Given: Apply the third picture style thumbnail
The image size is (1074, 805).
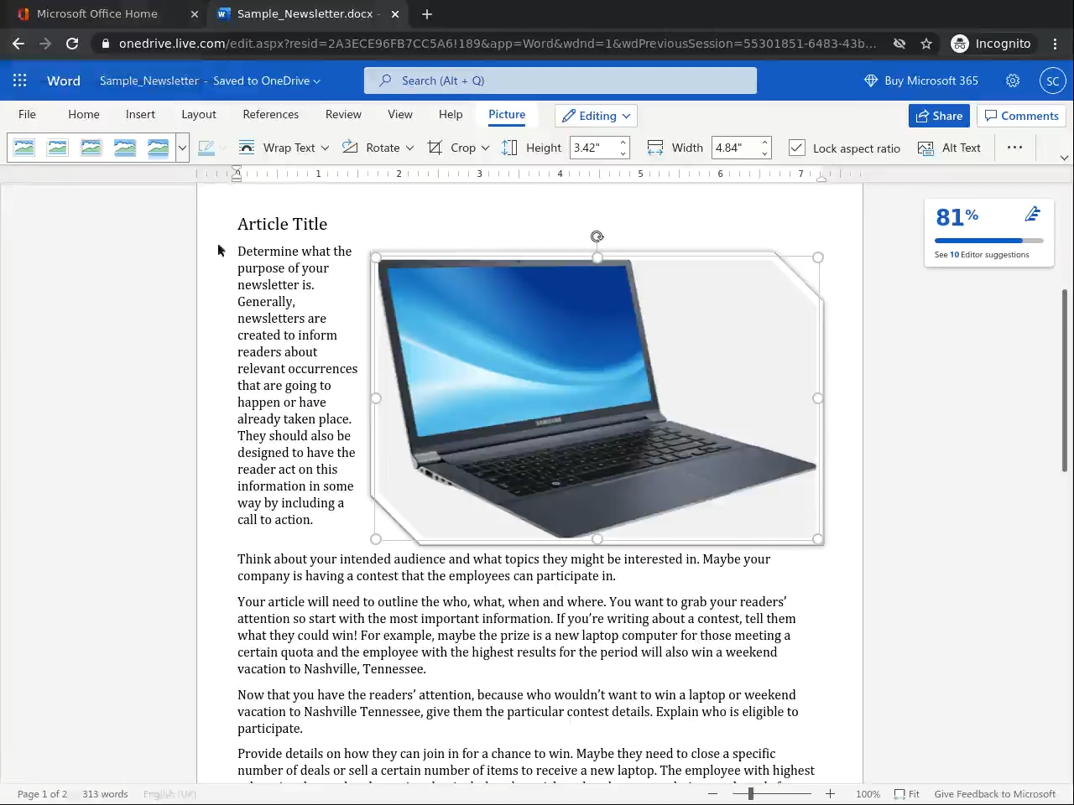Looking at the screenshot, I should pos(91,148).
